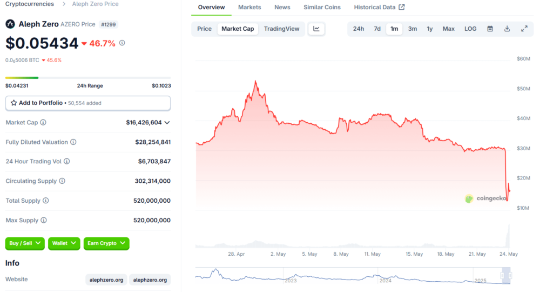Open Fully Diluted Valuation info icon
This screenshot has width=553, height=292.
pos(73,142)
